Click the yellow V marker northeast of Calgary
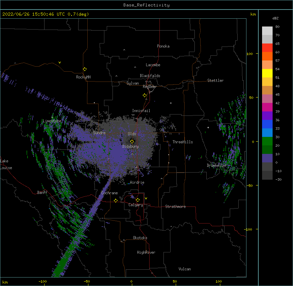 (146, 198)
